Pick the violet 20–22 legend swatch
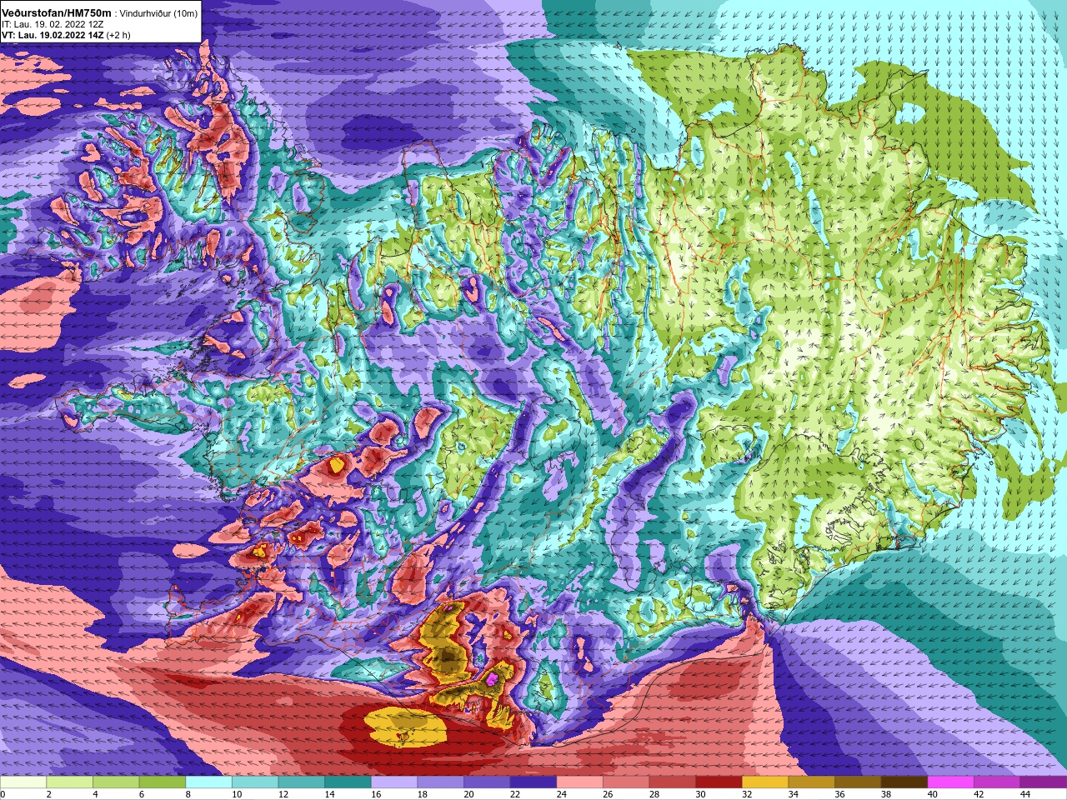This screenshot has width=1067, height=800. 487,782
